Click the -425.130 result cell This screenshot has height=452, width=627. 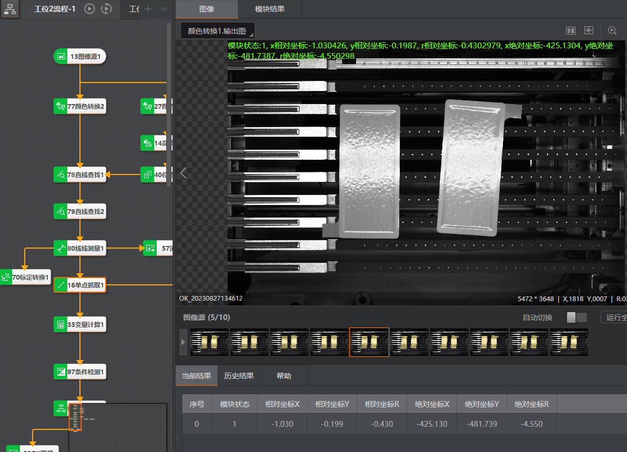point(432,424)
